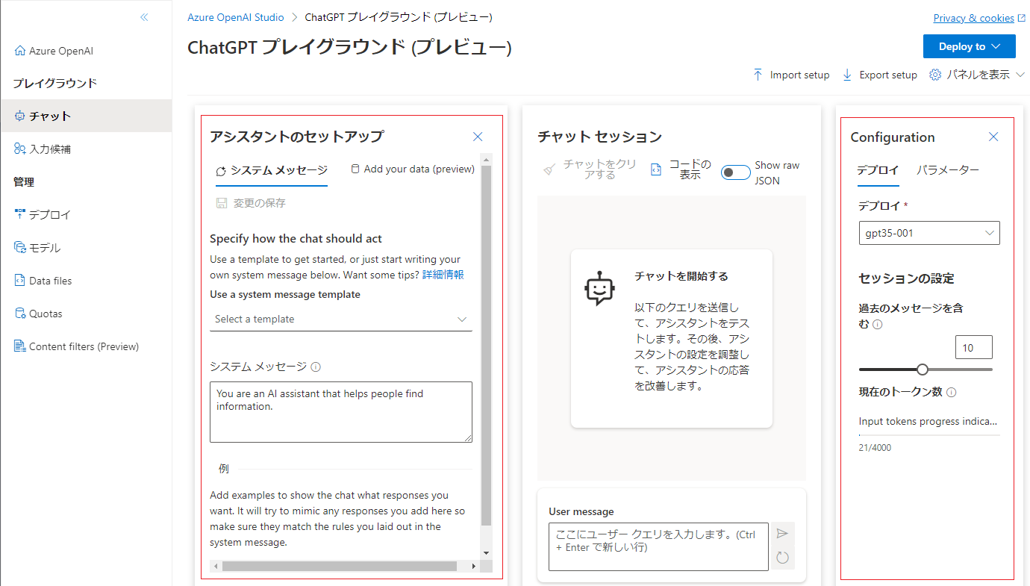The width and height of the screenshot is (1030, 586).
Task: Click the チャットを開始する robot icon
Action: (599, 288)
